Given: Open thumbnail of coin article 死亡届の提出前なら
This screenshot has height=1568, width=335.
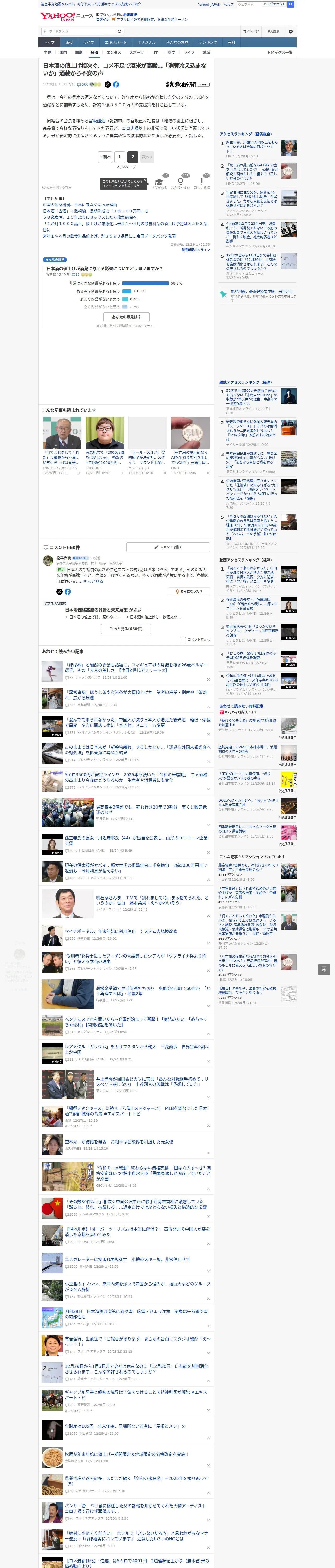Looking at the screenshot, I should coord(190,433).
